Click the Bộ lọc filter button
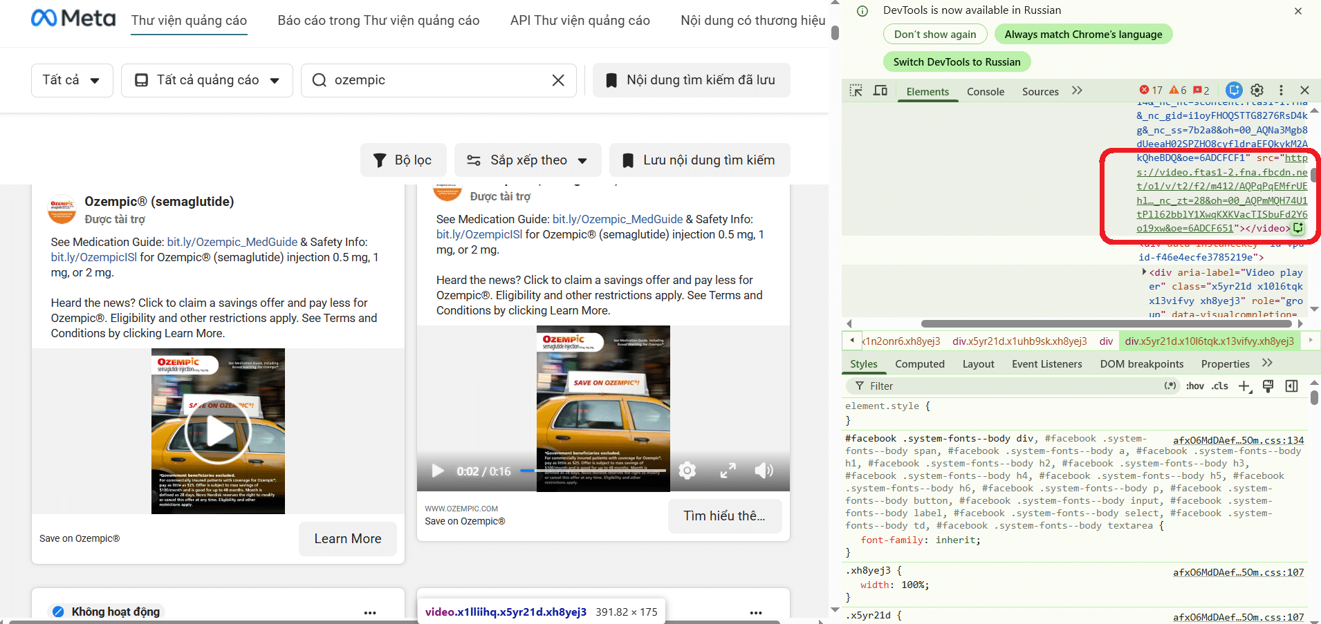 pos(403,160)
